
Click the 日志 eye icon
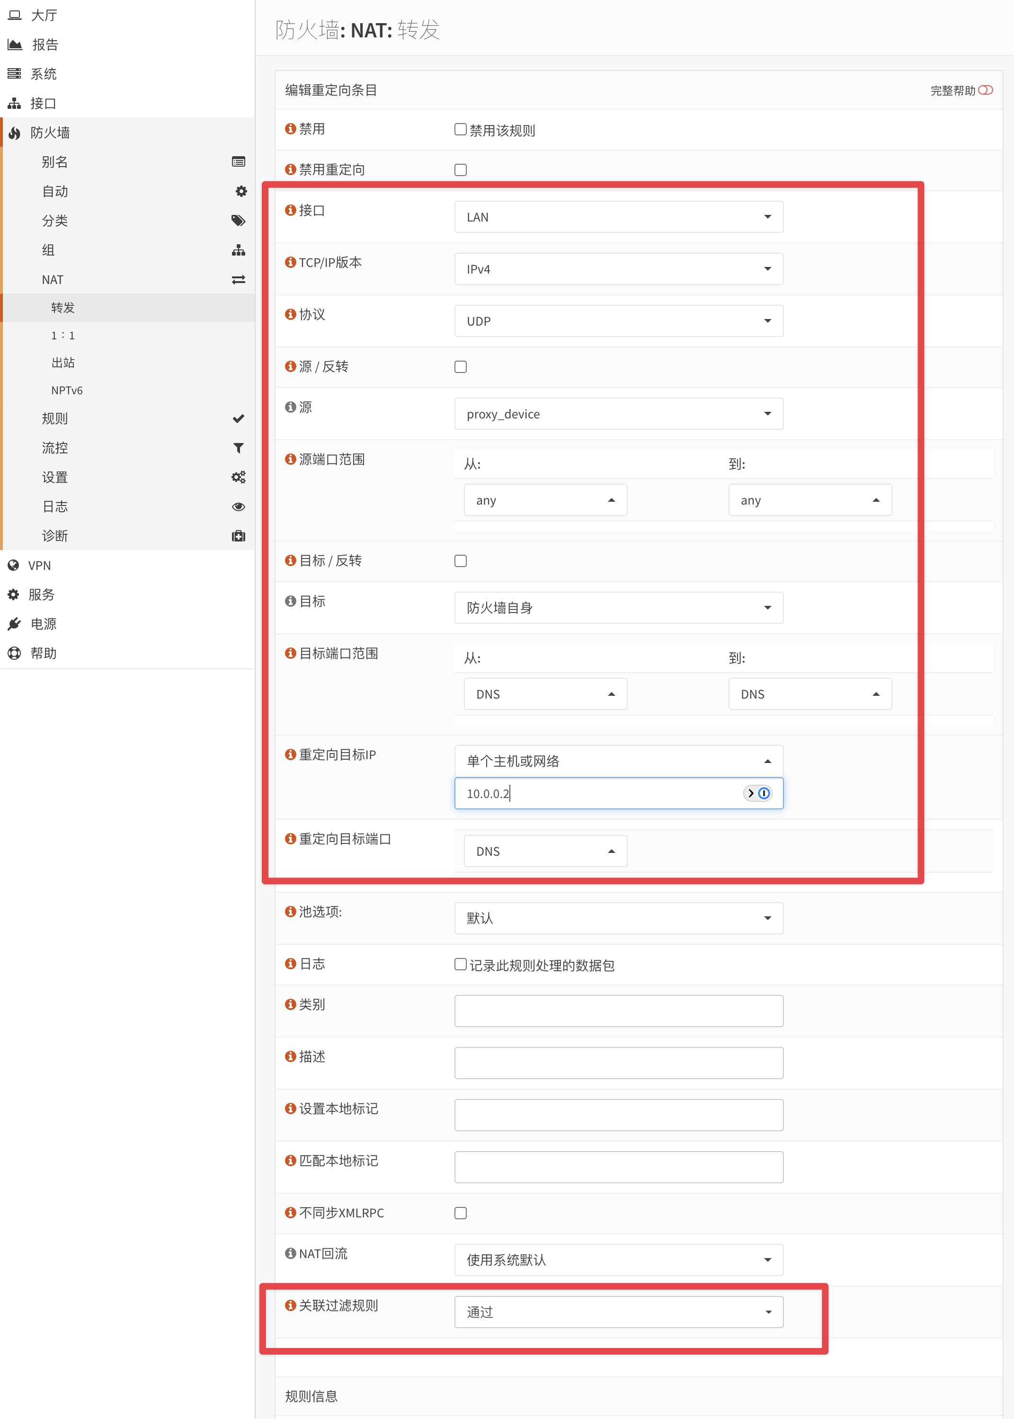point(238,506)
